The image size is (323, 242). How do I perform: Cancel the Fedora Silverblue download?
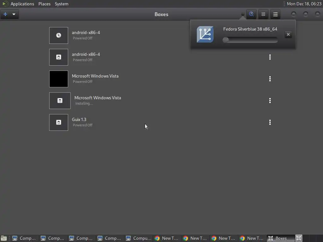click(x=288, y=34)
